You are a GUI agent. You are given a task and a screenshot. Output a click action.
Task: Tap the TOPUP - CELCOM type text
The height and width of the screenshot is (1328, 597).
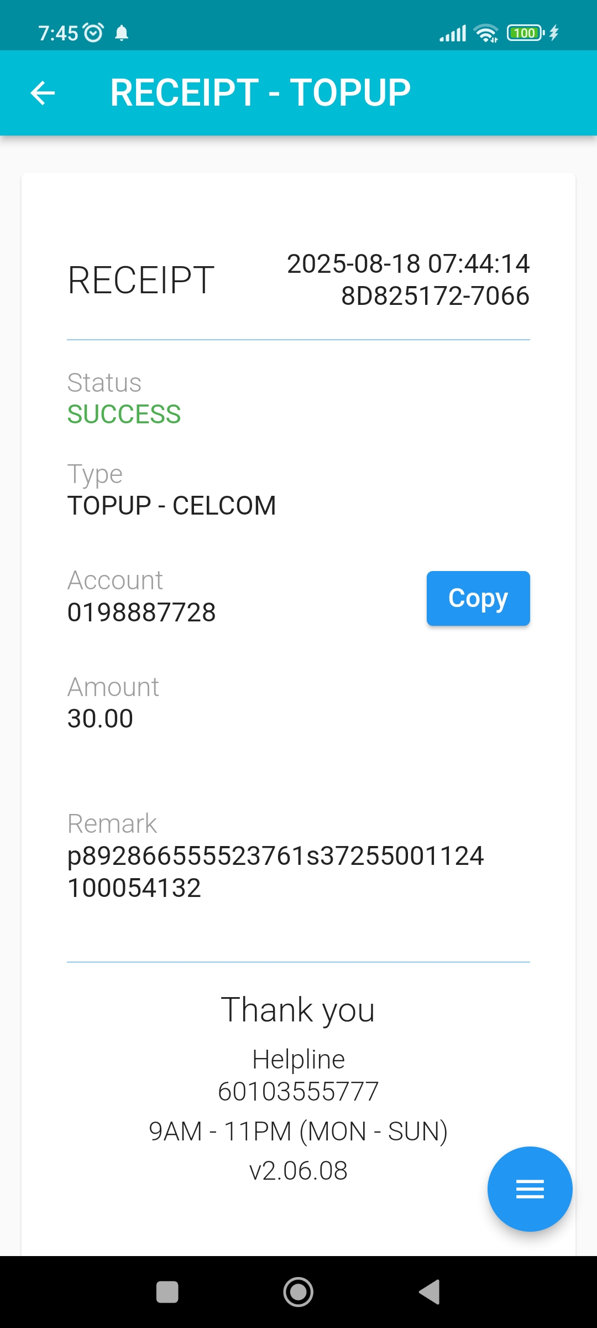pos(171,506)
